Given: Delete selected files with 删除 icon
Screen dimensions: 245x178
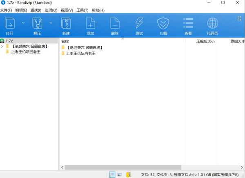Looking at the screenshot, I should coord(115,23).
